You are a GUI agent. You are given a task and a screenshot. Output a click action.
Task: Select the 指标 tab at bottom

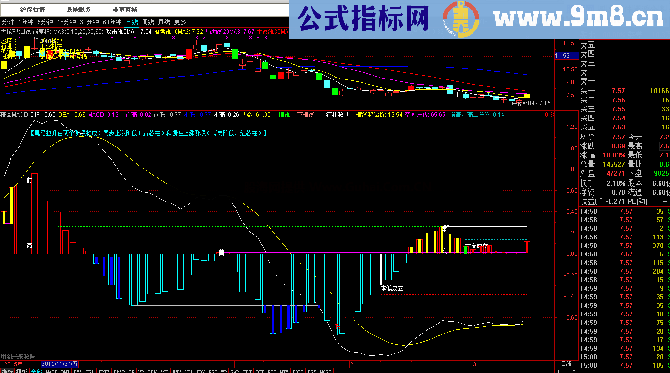point(7,371)
